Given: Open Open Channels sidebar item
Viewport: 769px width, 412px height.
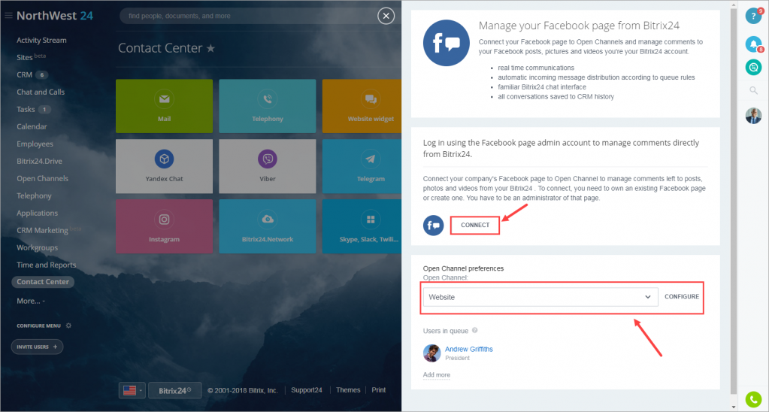Looking at the screenshot, I should click(43, 178).
